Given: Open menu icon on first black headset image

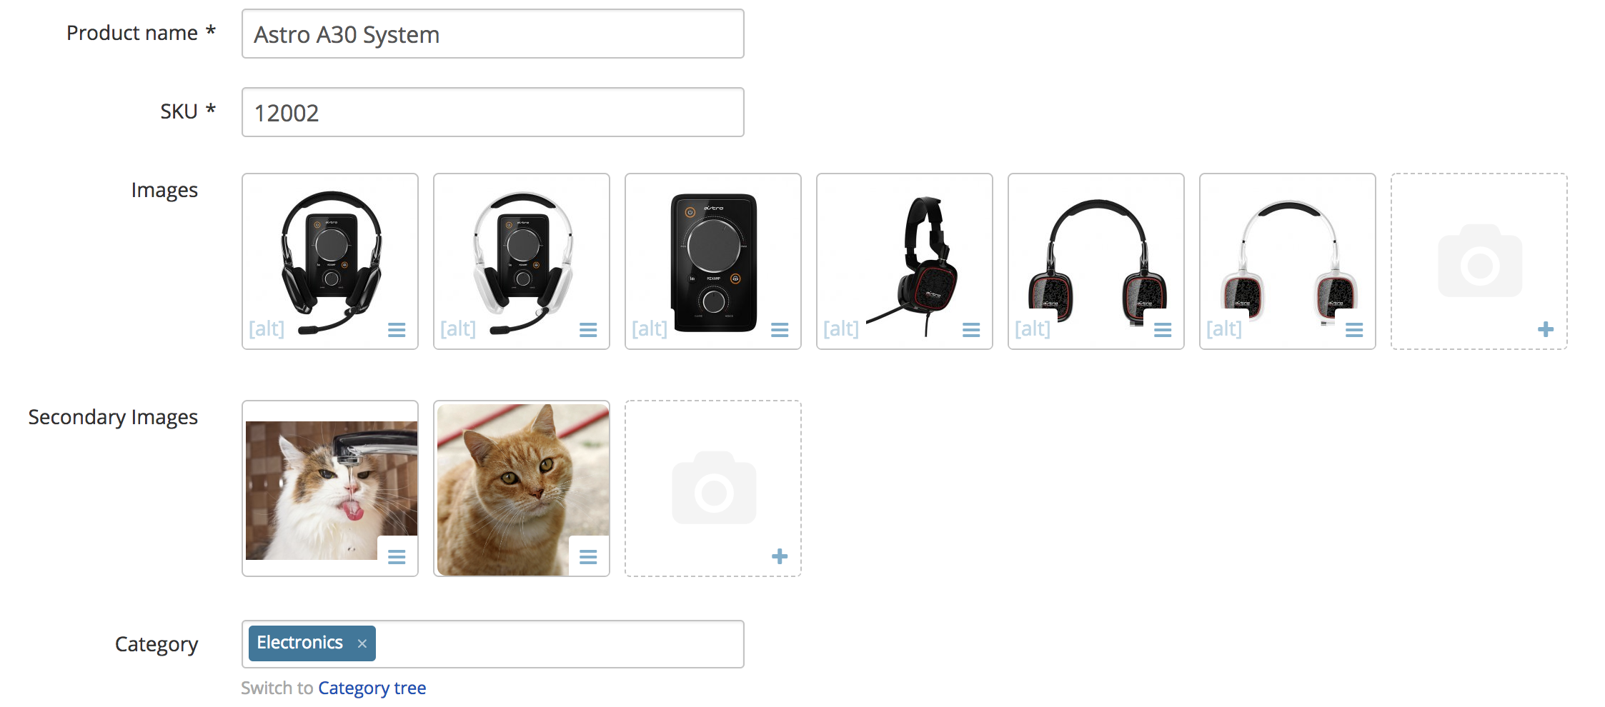Looking at the screenshot, I should tap(397, 330).
